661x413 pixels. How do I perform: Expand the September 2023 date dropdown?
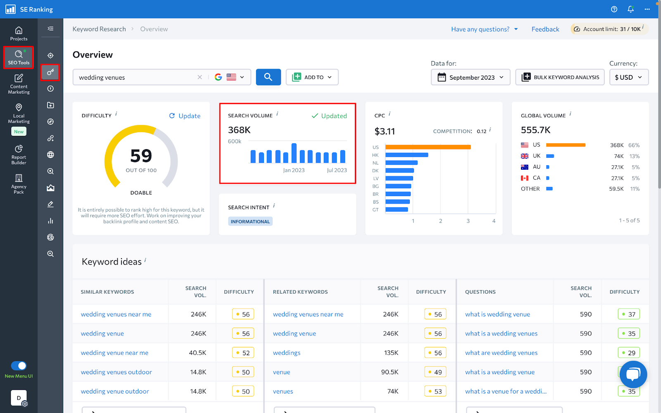pos(471,77)
